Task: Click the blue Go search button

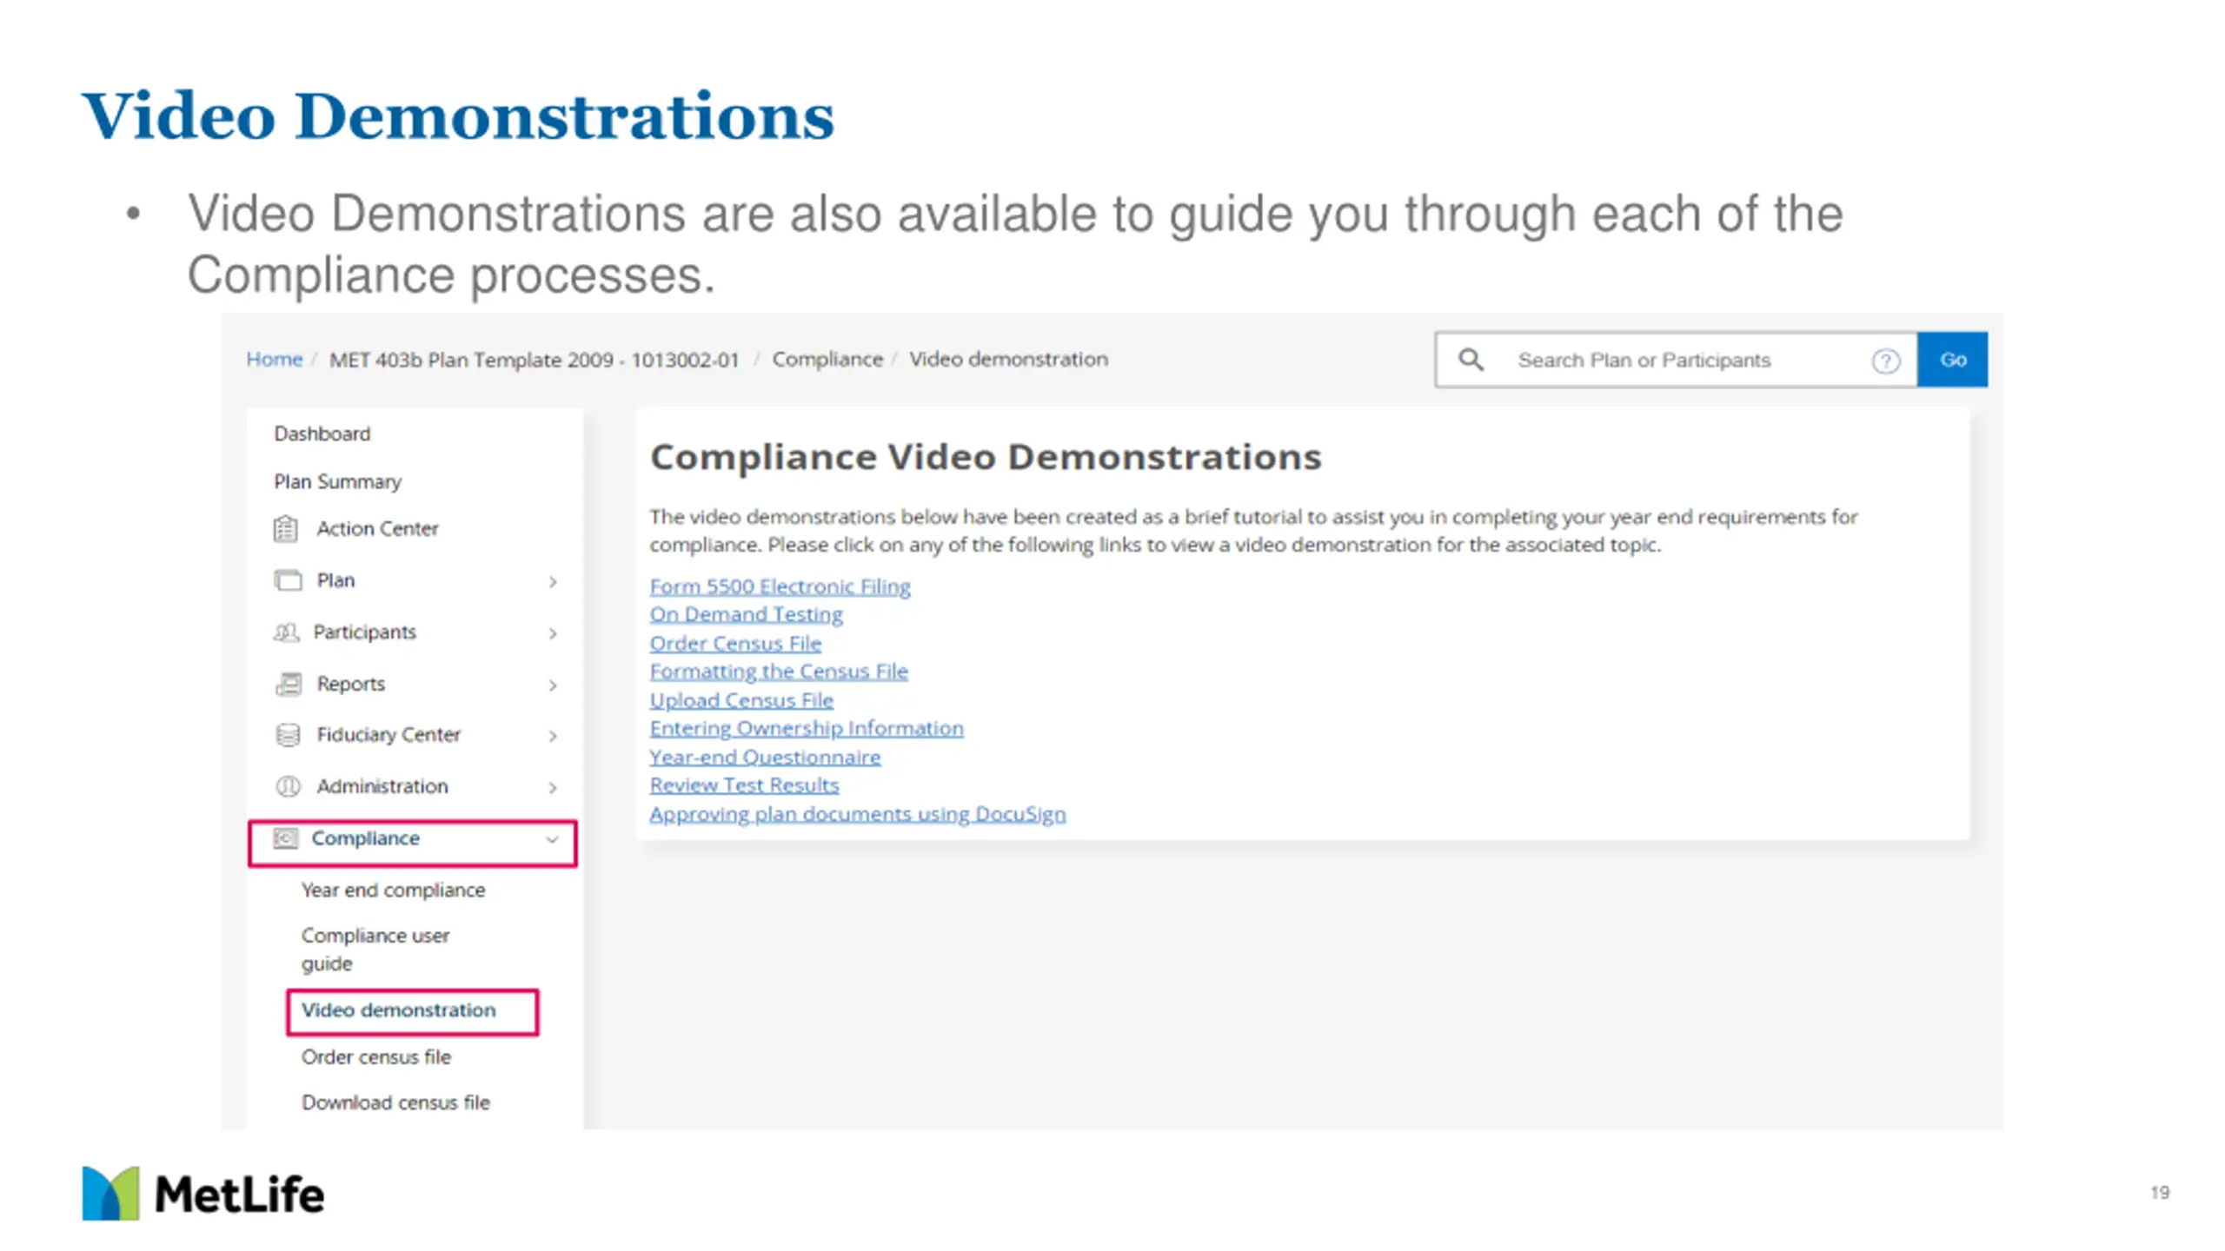Action: tap(1952, 360)
